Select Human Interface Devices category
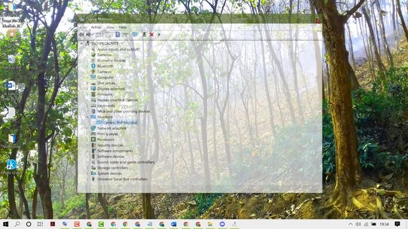This screenshot has width=408, height=229. click(117, 100)
